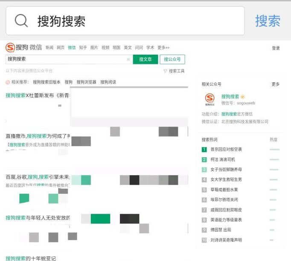Click hot search 女大学生救轻生男
Screen dimensions: 291x261
(226, 180)
